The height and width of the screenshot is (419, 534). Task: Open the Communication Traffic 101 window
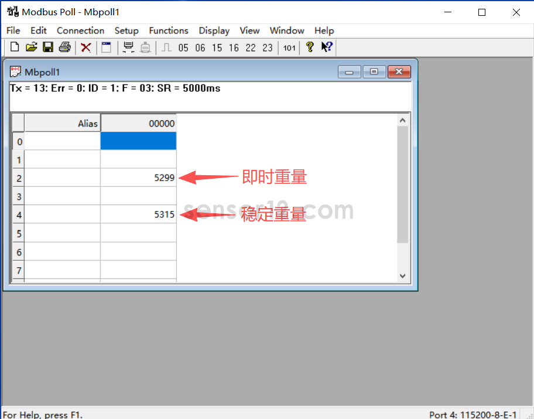click(x=288, y=47)
